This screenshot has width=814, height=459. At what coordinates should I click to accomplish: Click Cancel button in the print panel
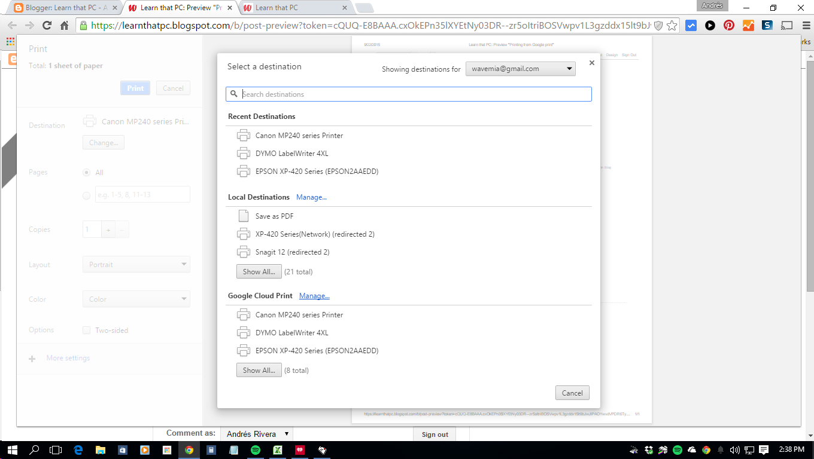click(x=173, y=88)
